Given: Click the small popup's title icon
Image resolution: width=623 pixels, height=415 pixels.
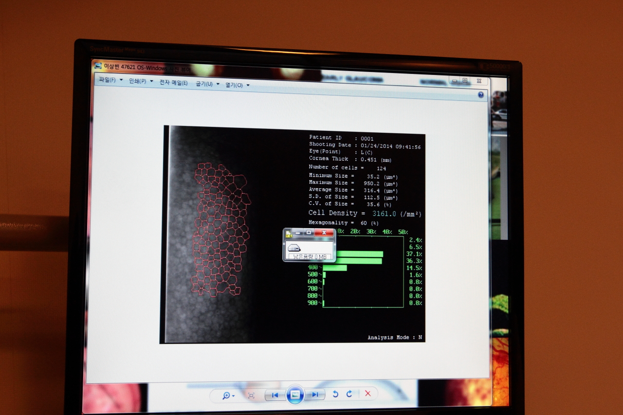Looking at the screenshot, I should point(288,233).
